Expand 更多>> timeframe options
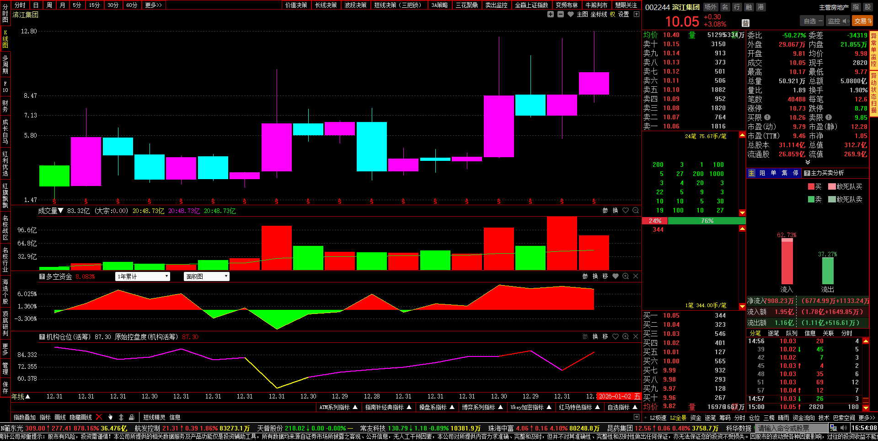878x441 pixels. 153,5
